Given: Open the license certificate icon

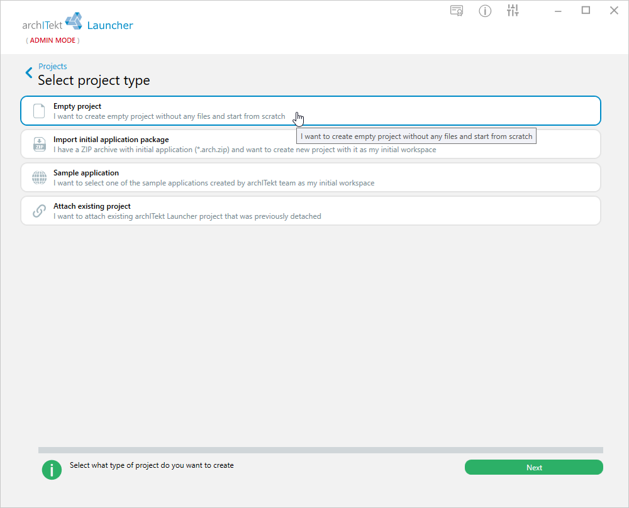Looking at the screenshot, I should pos(457,11).
